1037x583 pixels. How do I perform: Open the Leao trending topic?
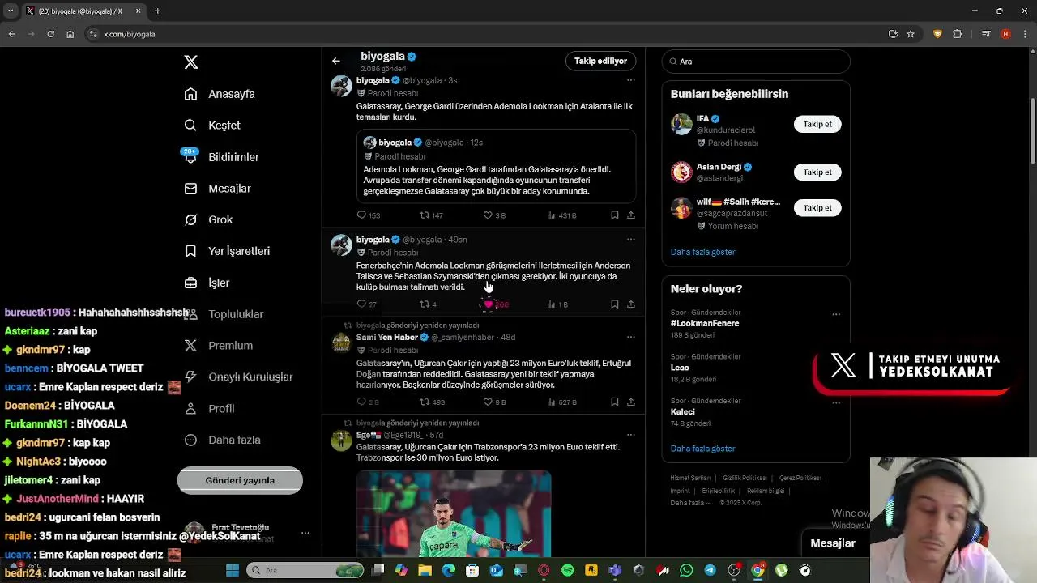coord(680,368)
